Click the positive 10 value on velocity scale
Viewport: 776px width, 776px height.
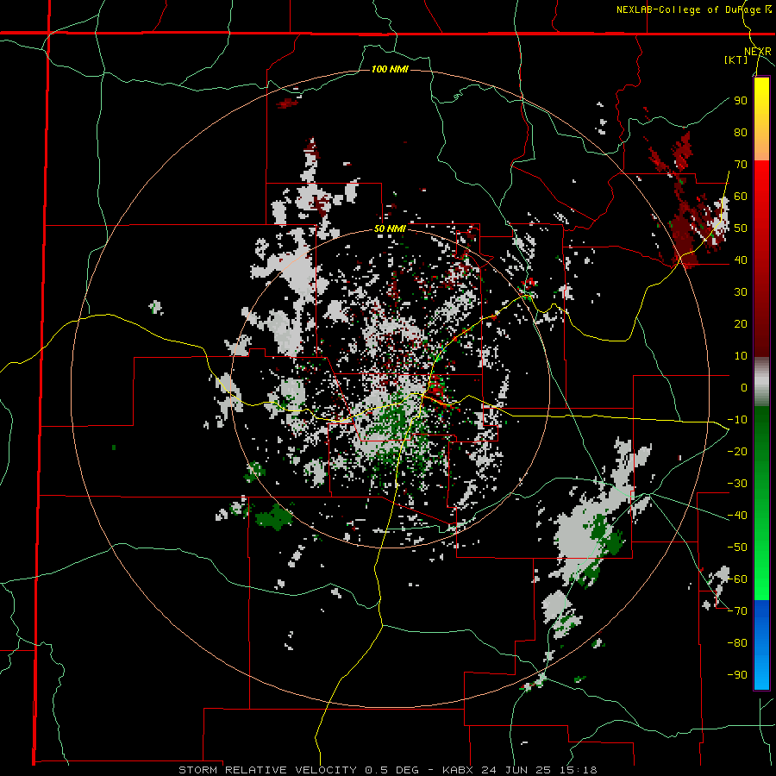[x=741, y=356]
